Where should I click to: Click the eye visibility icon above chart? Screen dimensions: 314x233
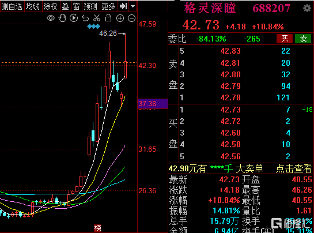(x=51, y=18)
